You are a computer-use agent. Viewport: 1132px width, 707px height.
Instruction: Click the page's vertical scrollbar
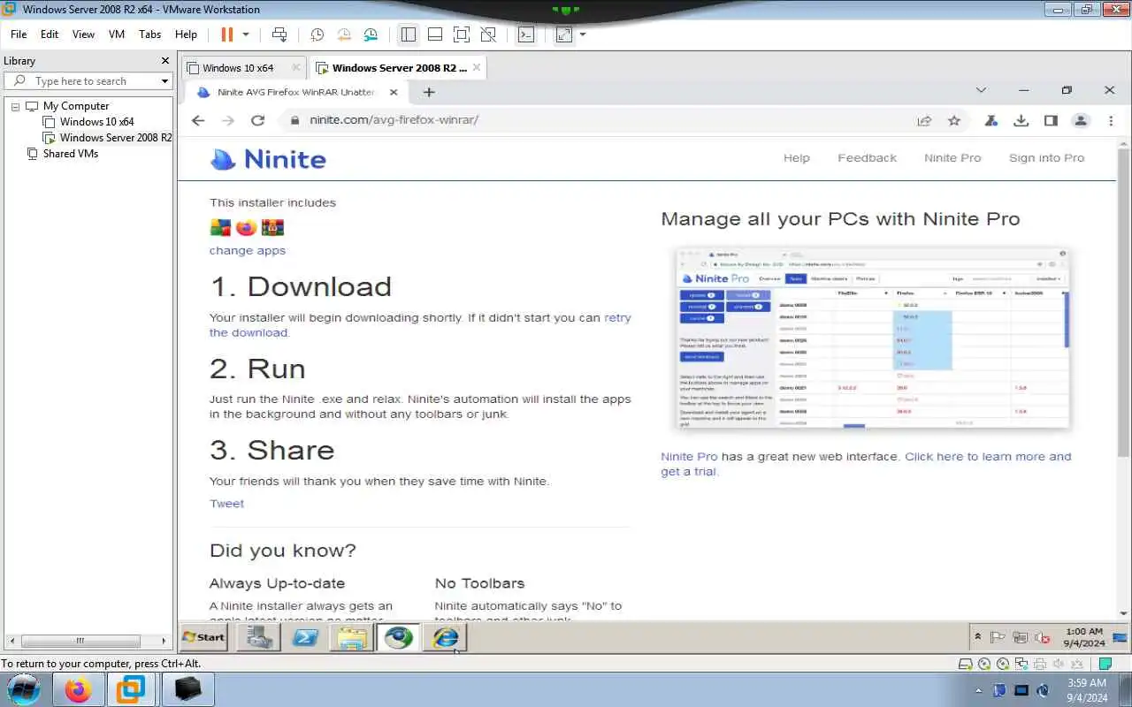tap(1124, 305)
